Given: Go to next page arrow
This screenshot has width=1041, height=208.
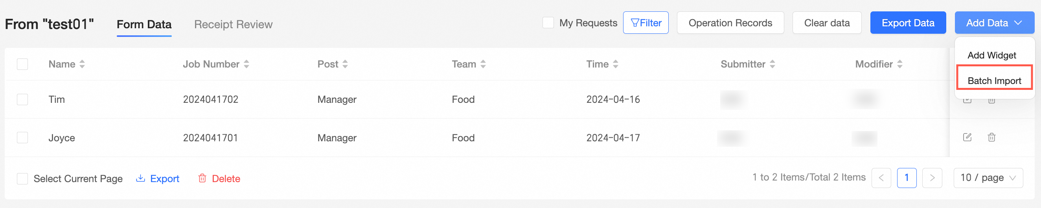Looking at the screenshot, I should click(932, 178).
